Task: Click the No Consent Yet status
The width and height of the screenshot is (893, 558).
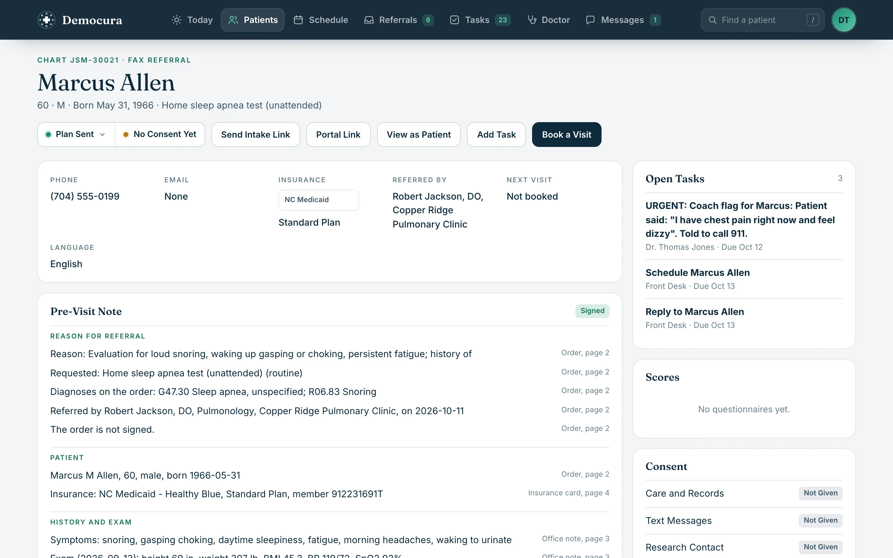Action: 160,134
